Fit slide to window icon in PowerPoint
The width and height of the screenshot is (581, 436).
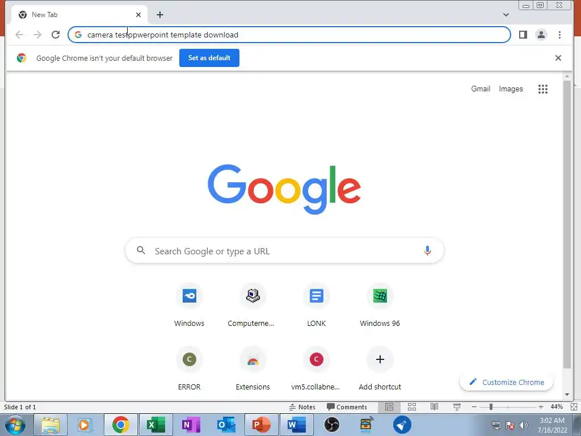point(574,407)
